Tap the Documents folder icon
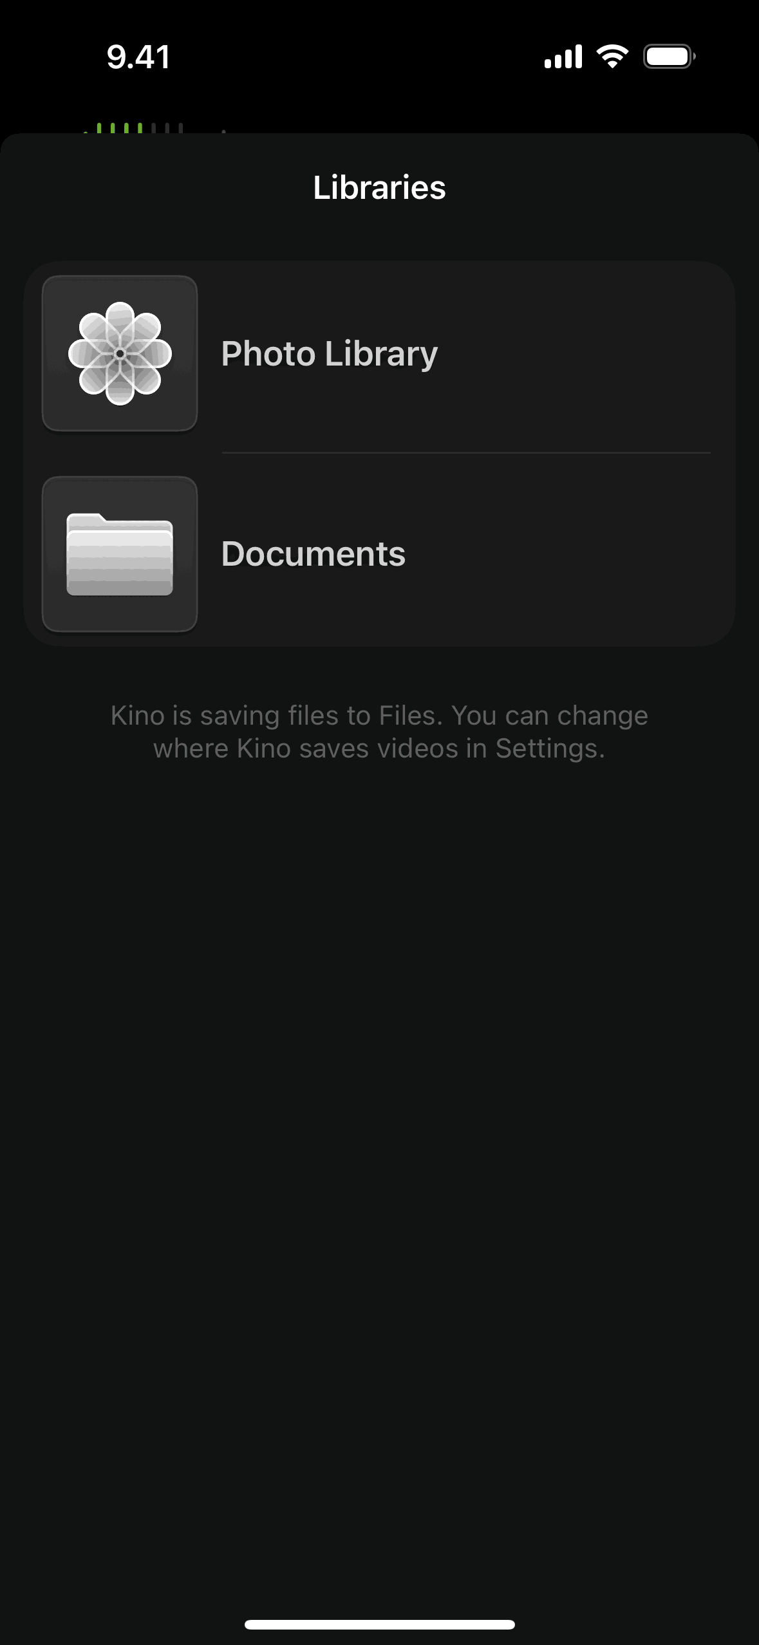The image size is (759, 1645). coord(120,554)
